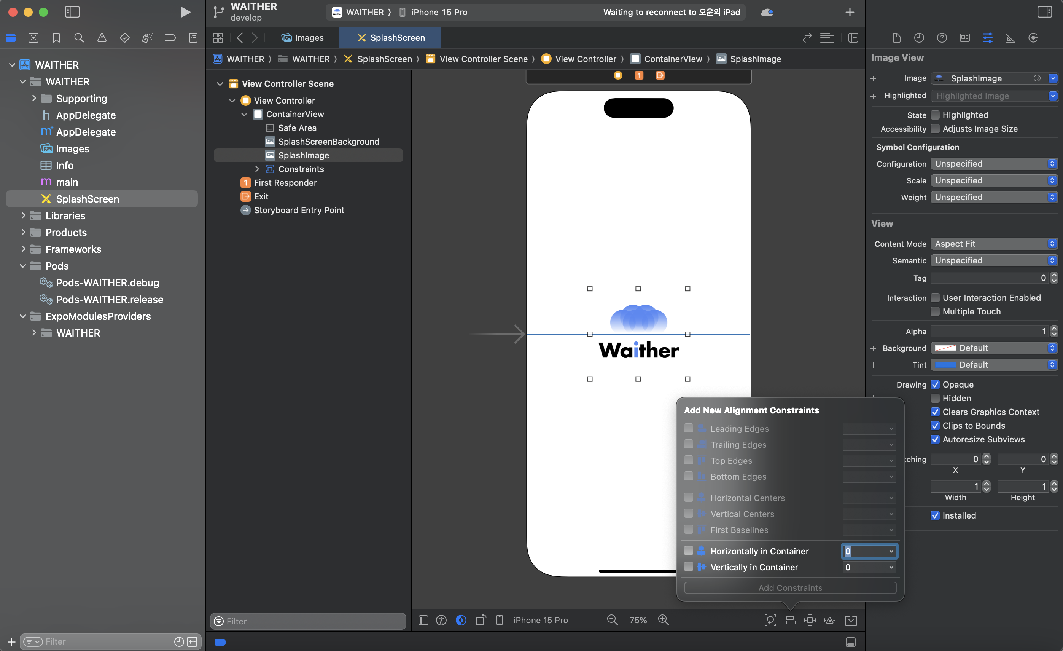The image size is (1063, 651).
Task: Click the Add Constraints button
Action: pos(790,588)
